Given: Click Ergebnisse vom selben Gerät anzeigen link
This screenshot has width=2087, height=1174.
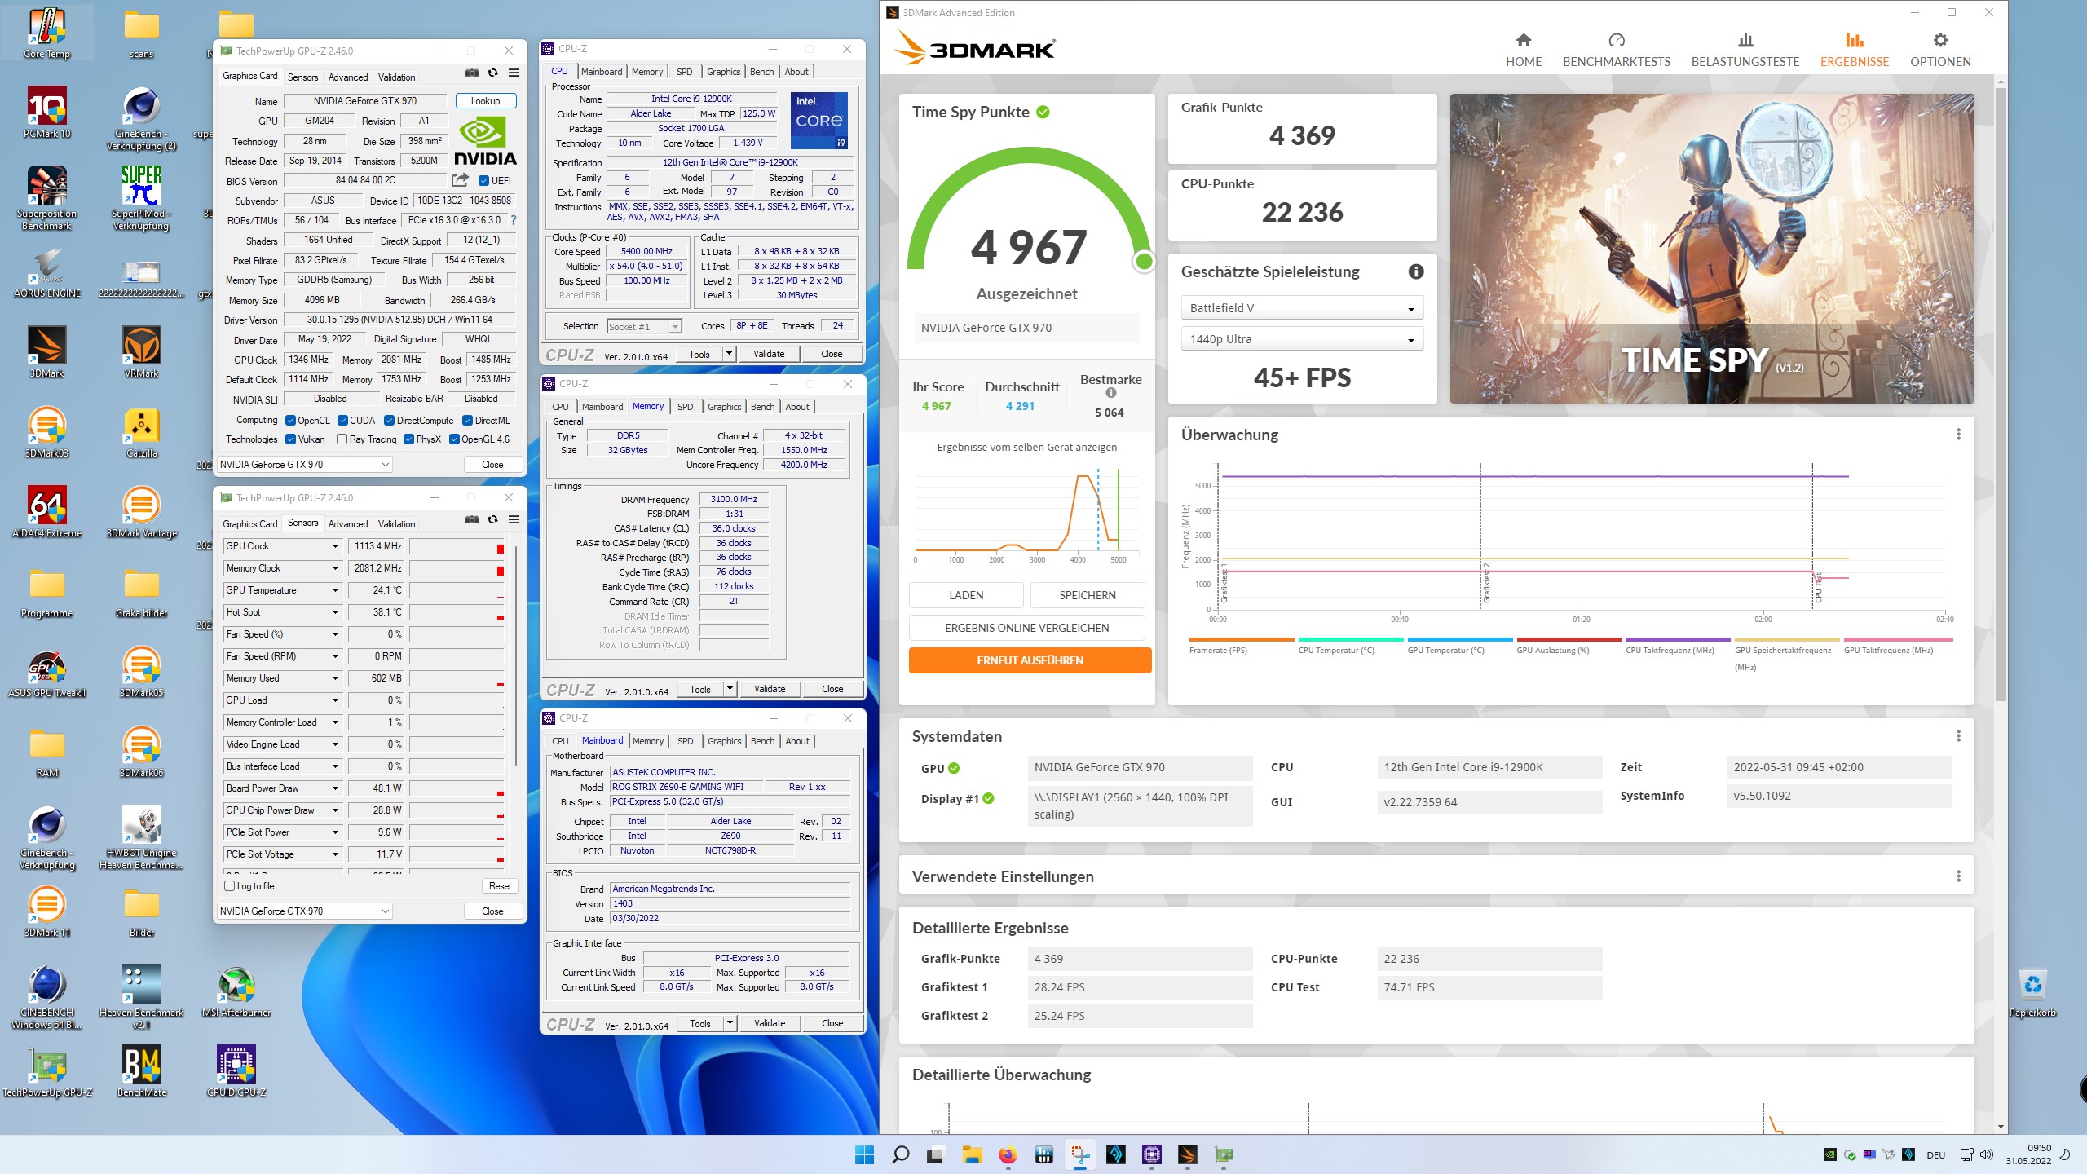Looking at the screenshot, I should [x=1026, y=448].
